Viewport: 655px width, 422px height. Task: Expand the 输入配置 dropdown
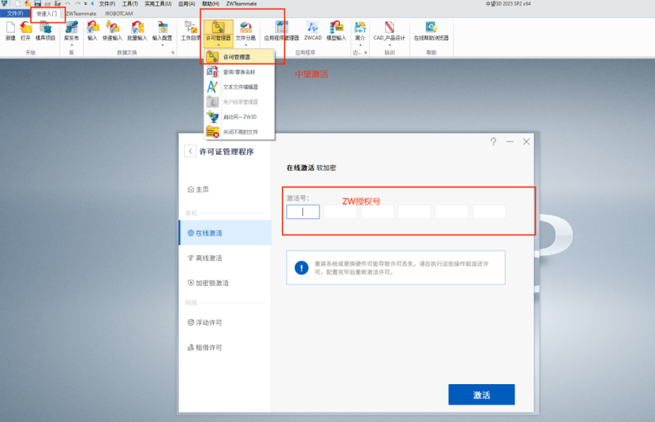coord(162,45)
